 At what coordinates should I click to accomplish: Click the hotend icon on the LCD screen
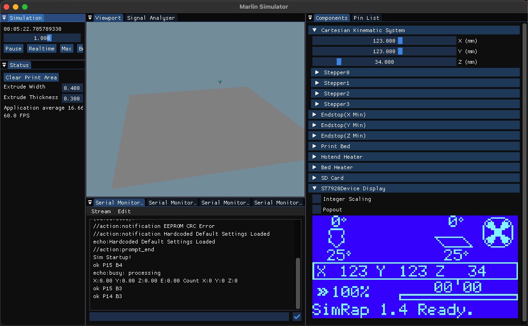point(336,237)
